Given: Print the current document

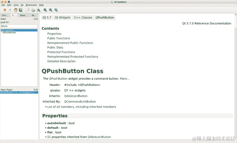Looking at the screenshot, I should (x=33, y=10).
